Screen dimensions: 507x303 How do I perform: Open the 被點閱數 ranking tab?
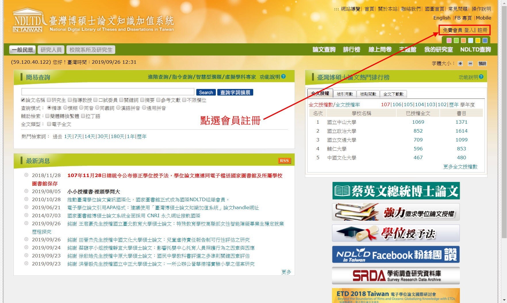tap(368, 94)
